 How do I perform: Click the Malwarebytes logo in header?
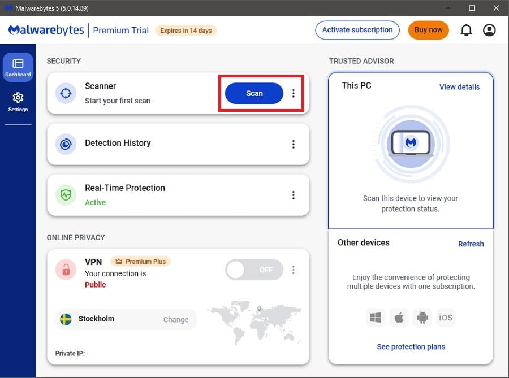(x=46, y=30)
